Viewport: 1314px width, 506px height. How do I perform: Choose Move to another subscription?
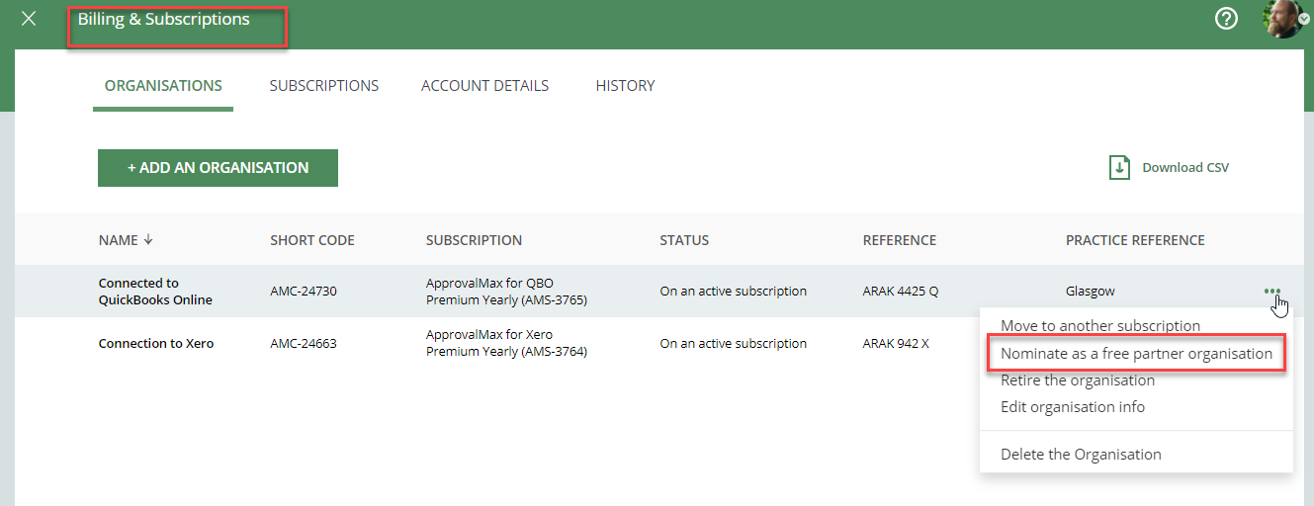point(1100,325)
